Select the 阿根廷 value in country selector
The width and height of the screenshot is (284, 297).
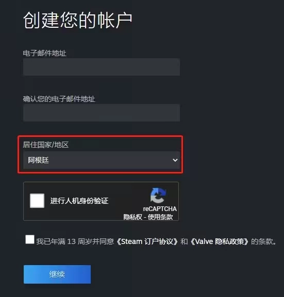pos(38,160)
